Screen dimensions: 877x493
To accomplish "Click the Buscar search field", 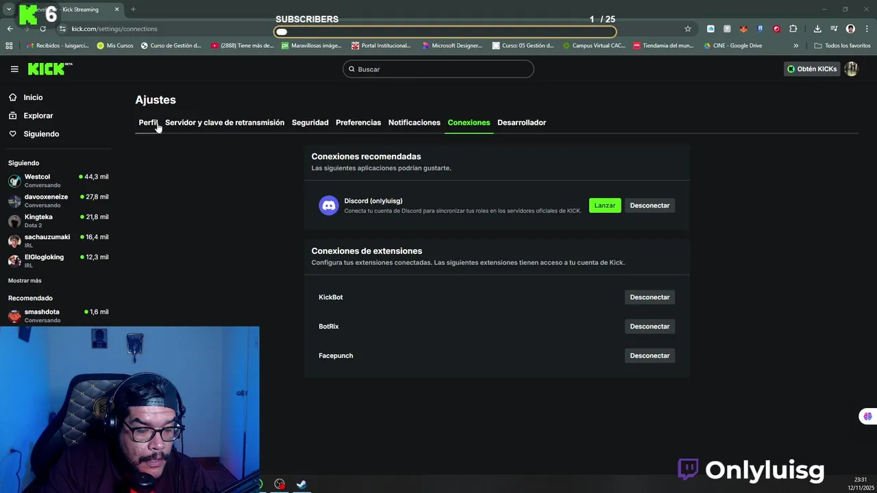I will tap(438, 69).
